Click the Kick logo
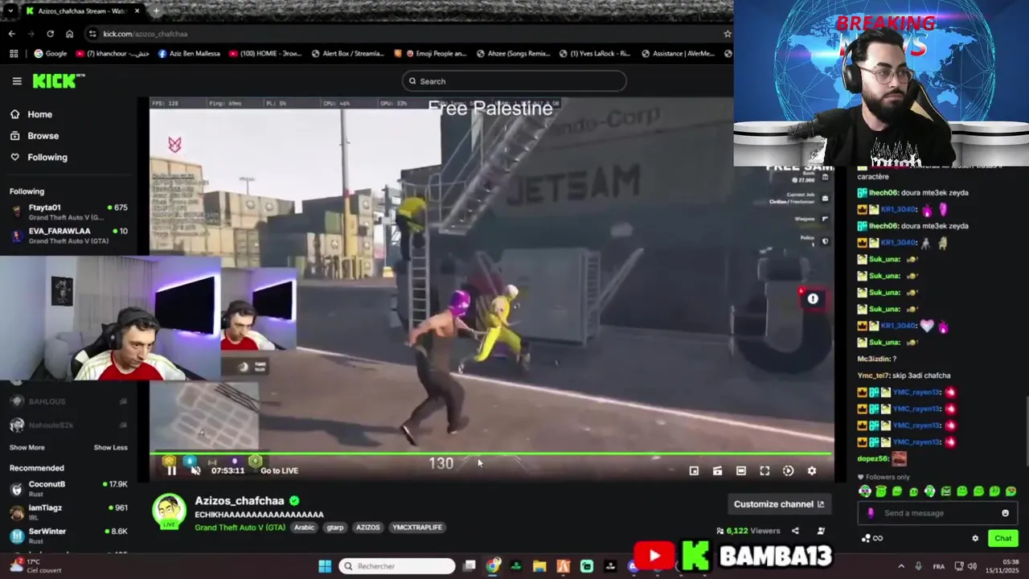 58,81
